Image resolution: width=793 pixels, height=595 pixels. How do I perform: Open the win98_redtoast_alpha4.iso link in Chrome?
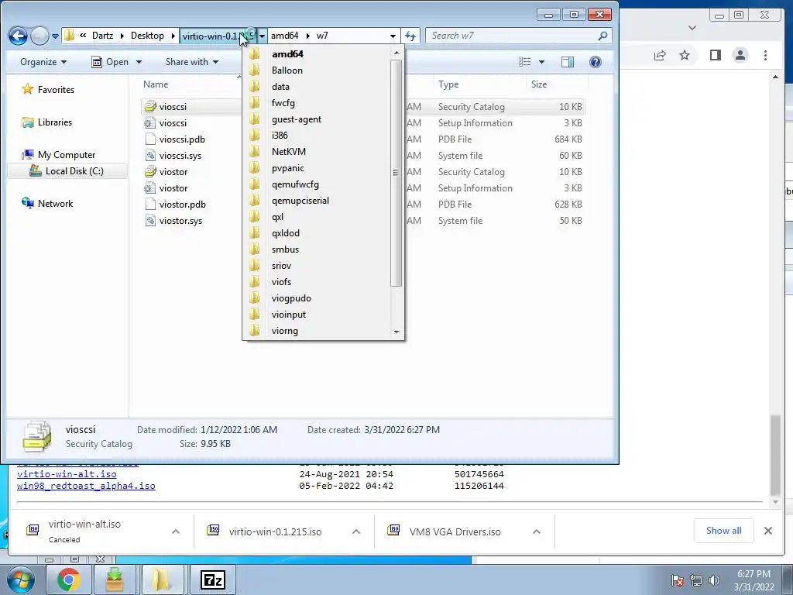pyautogui.click(x=86, y=486)
